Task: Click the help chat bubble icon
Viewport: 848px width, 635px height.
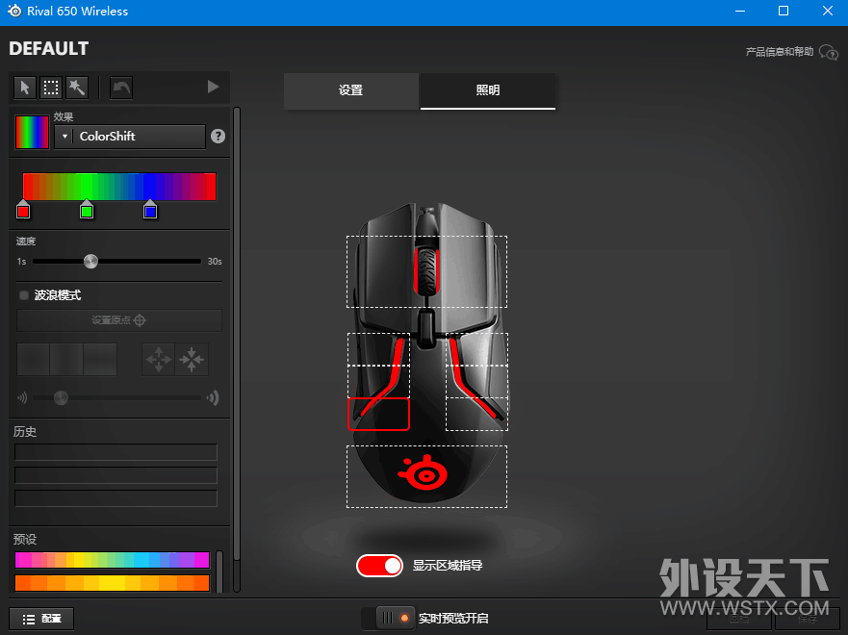Action: click(x=828, y=52)
